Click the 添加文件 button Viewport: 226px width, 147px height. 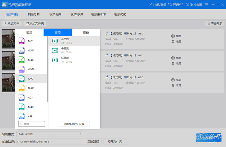(11, 23)
